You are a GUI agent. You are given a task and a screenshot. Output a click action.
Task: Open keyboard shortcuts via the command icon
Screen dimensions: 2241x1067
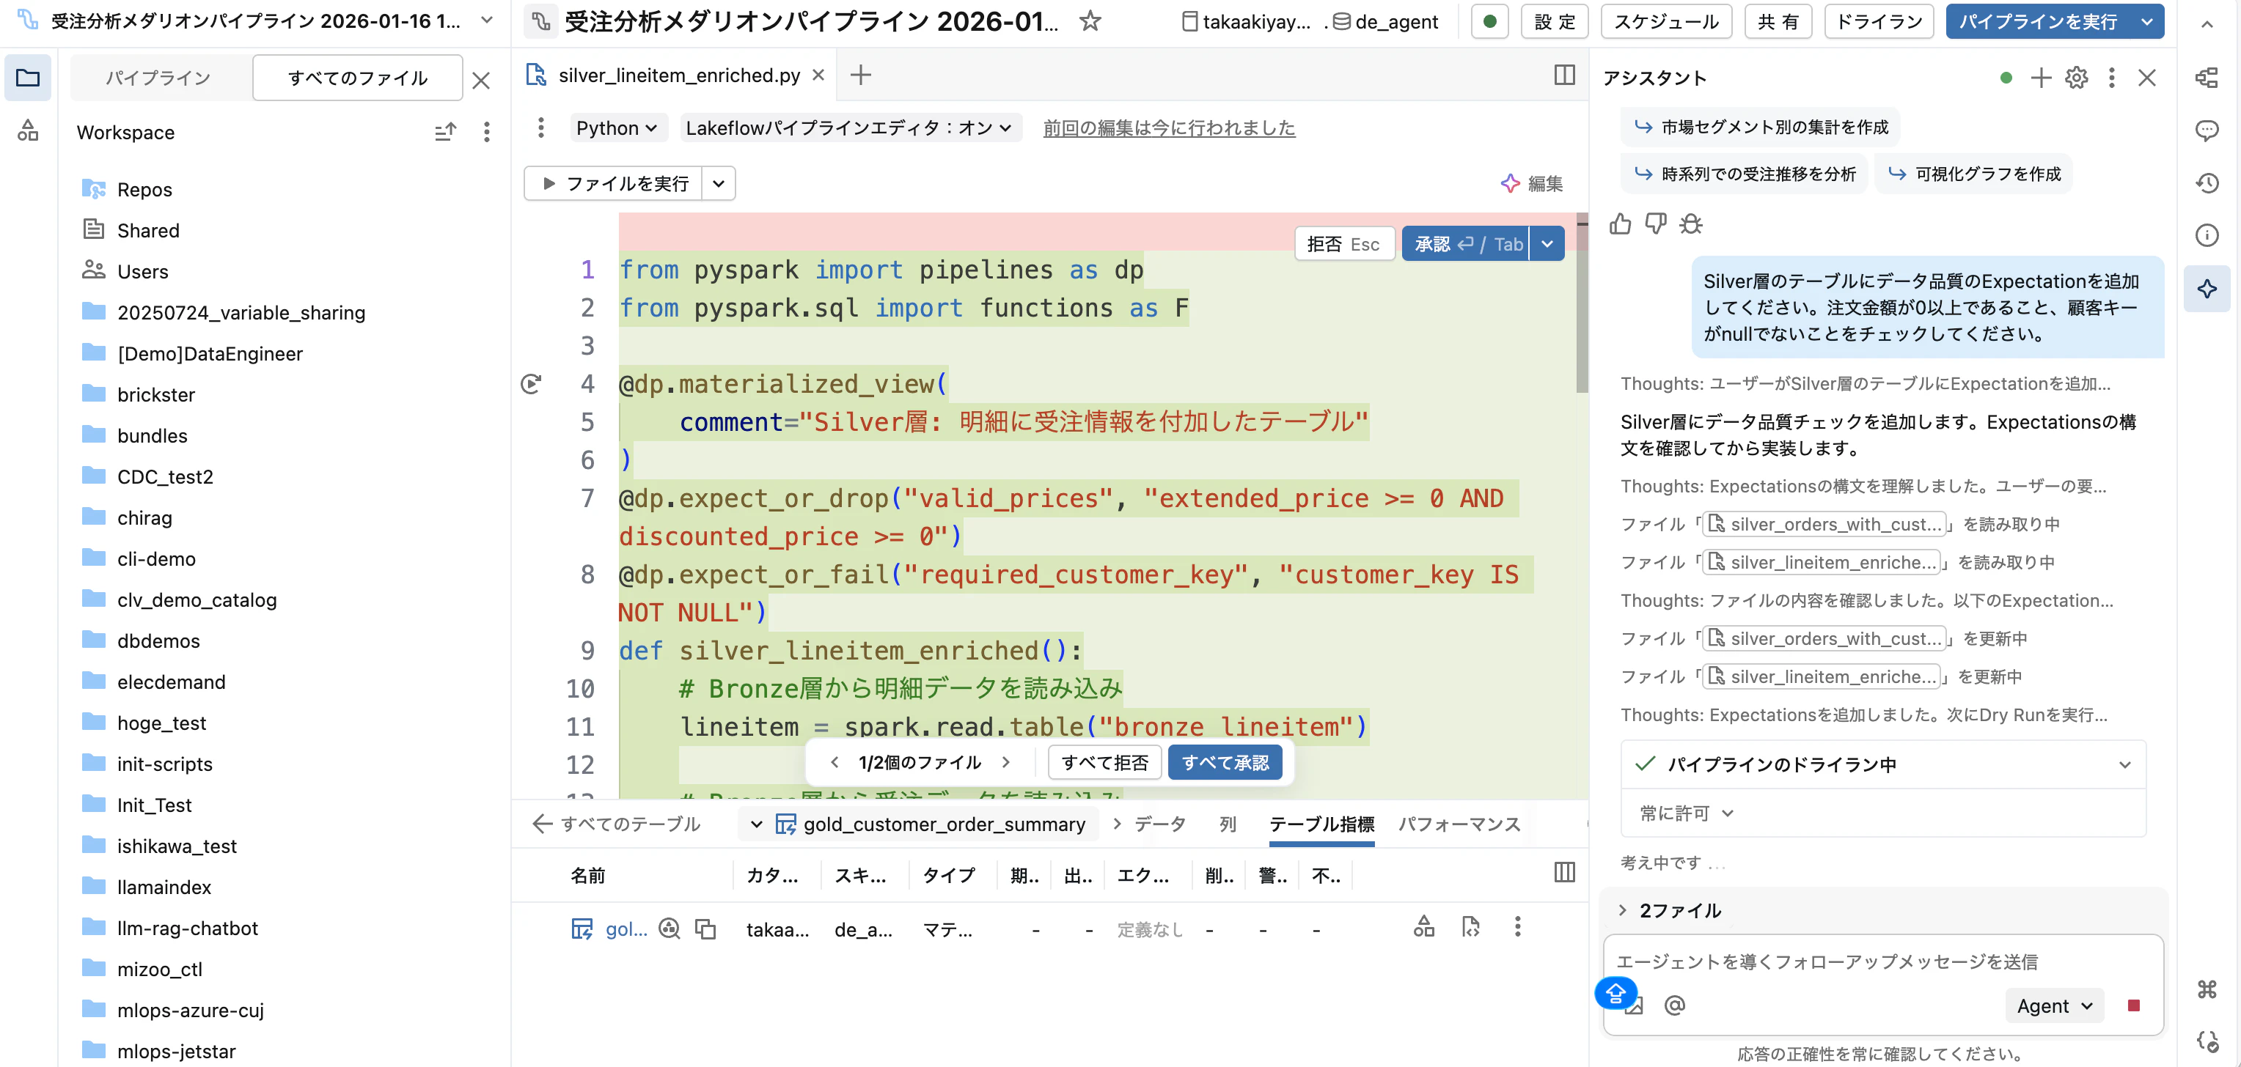tap(2208, 989)
